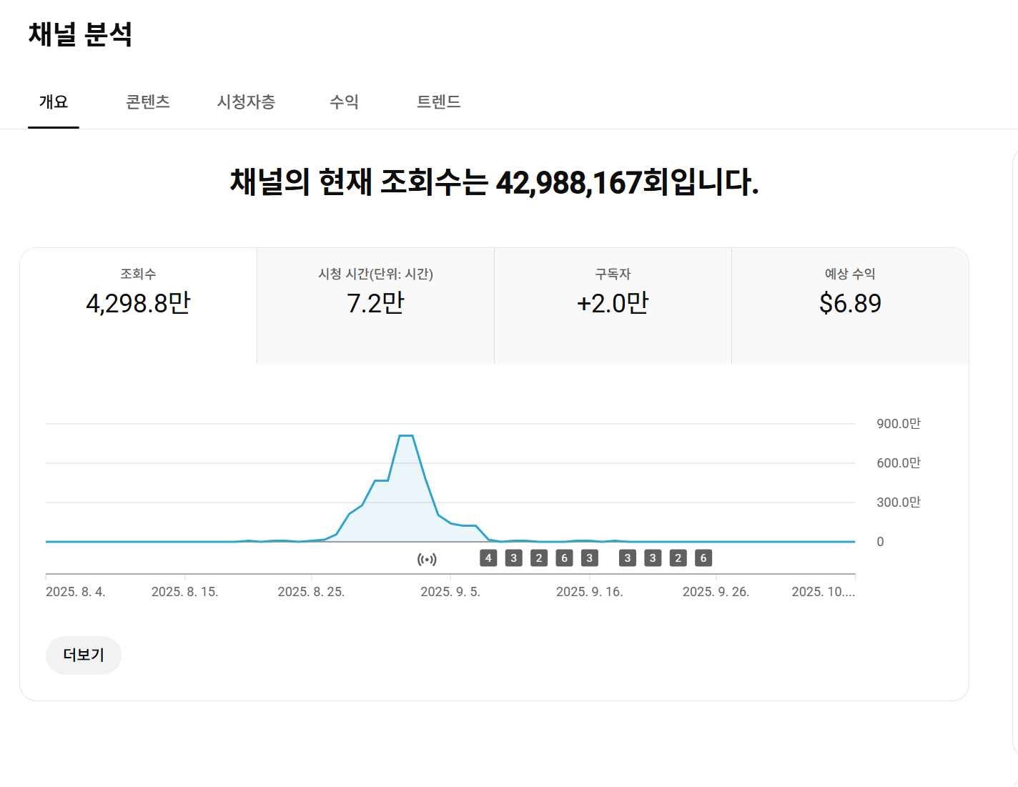
Task: Click the 3 badge above 2025. 9. 16.
Action: [x=589, y=558]
